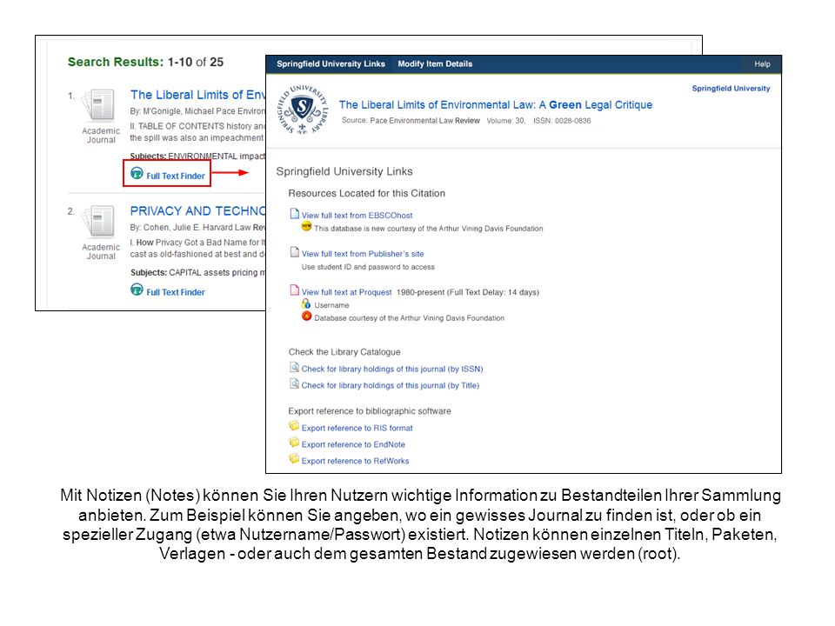Click Academic Journal icon of second result

[99, 221]
